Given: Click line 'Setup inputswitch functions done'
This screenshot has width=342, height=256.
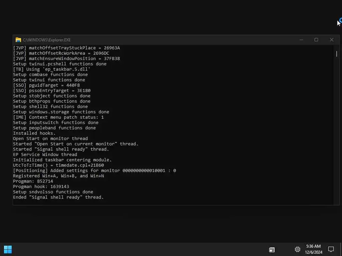Looking at the screenshot, I should pyautogui.click(x=56, y=123).
